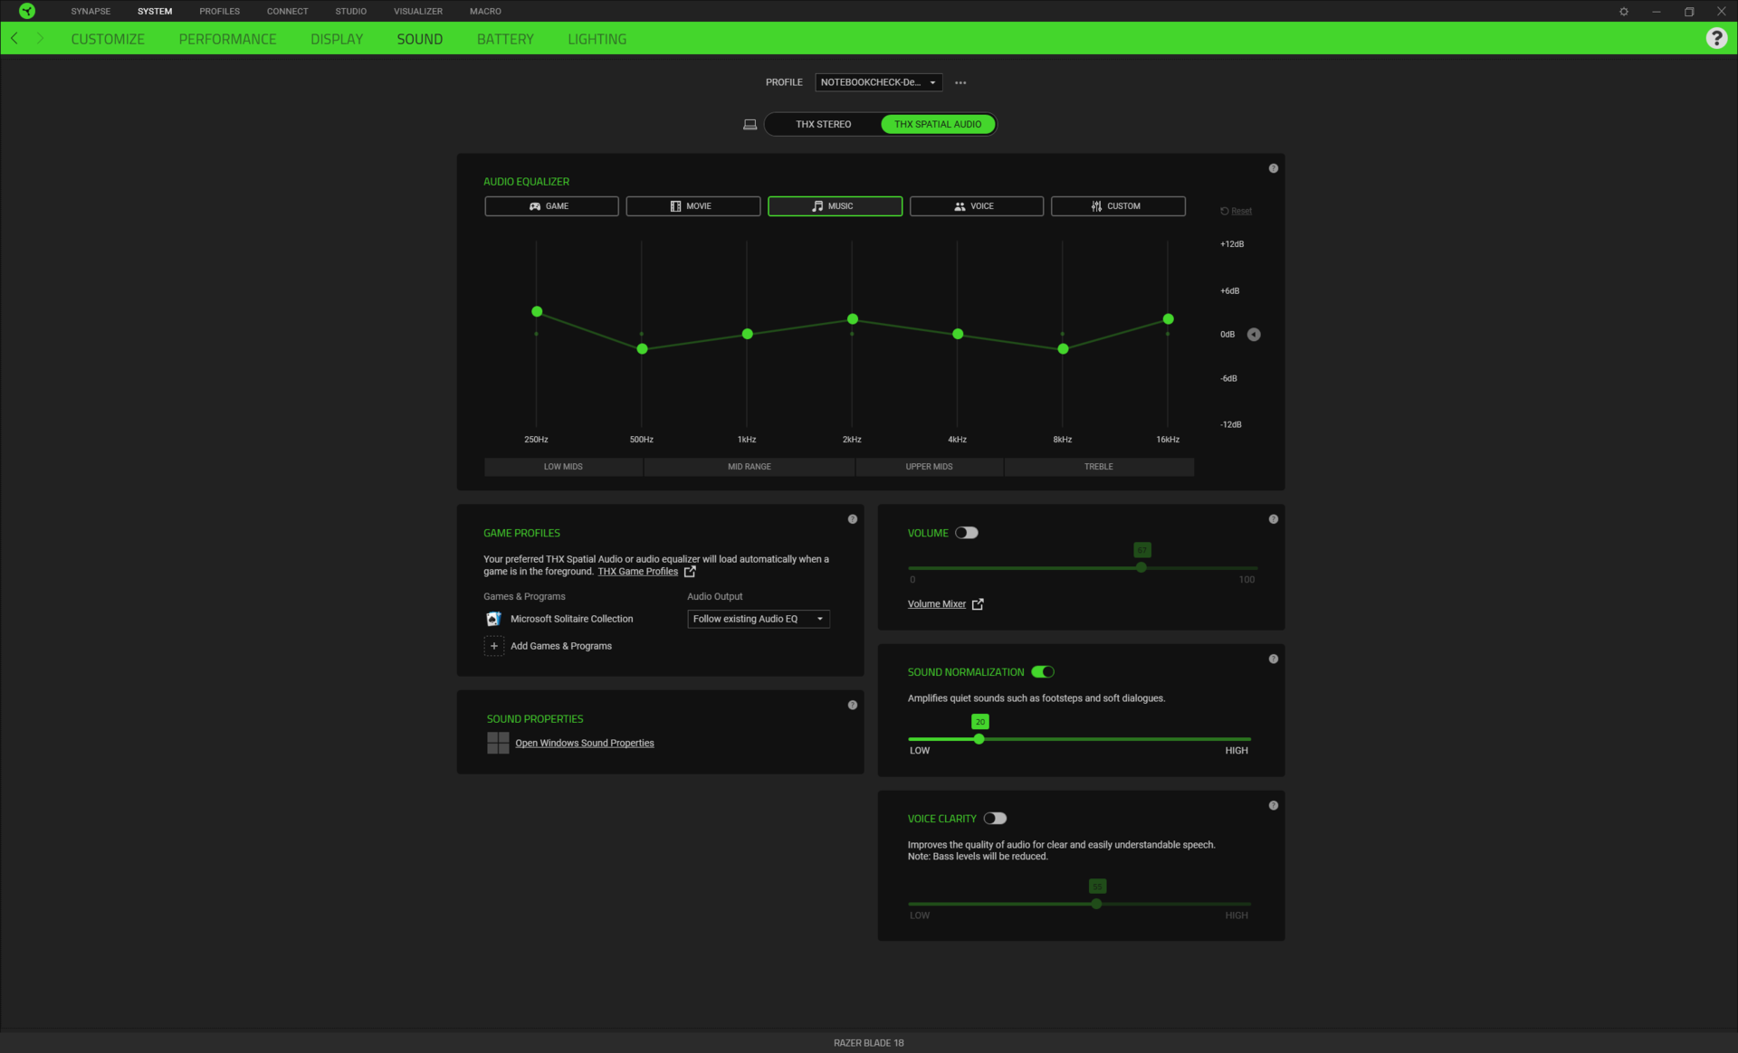Go back with the left arrow

click(x=14, y=38)
